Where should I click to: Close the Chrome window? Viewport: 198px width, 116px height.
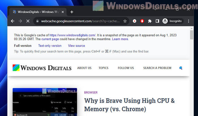click(188, 9)
